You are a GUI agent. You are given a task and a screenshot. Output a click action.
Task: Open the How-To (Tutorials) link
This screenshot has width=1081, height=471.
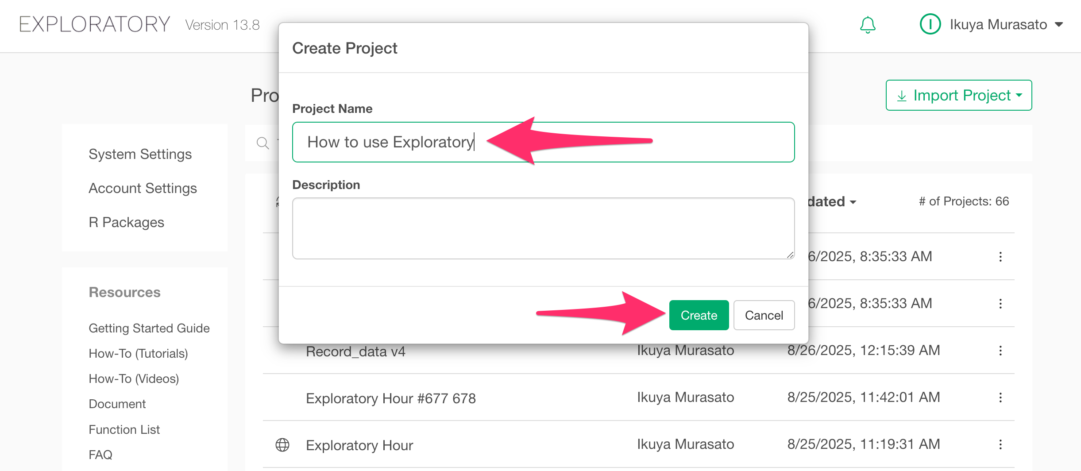[x=139, y=353]
